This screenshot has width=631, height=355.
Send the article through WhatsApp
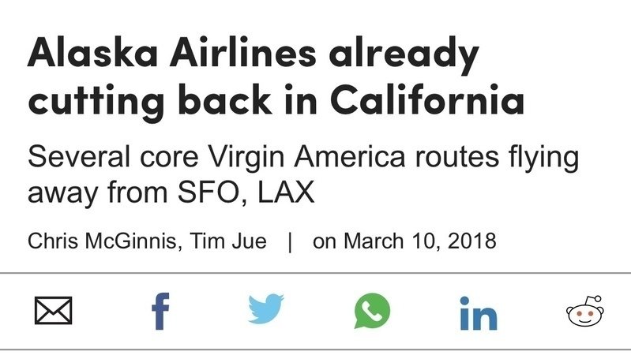pos(372,310)
